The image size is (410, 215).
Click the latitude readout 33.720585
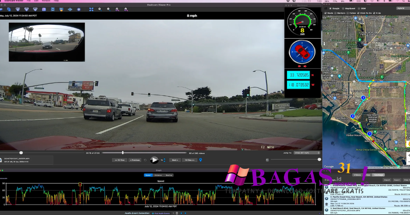coord(298,75)
